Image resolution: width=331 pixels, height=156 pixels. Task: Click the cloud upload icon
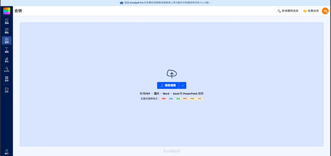click(x=172, y=74)
